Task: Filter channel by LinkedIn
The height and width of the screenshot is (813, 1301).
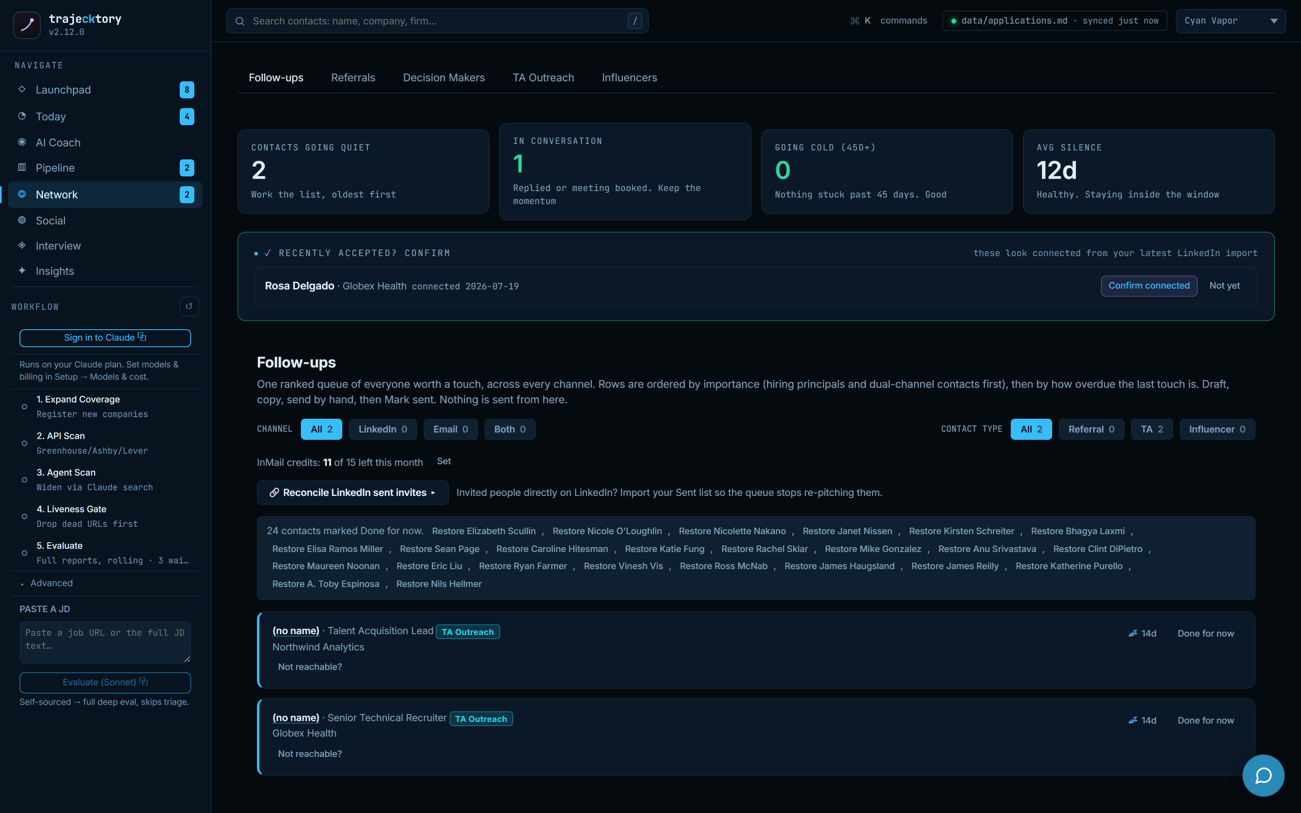Action: pyautogui.click(x=383, y=429)
